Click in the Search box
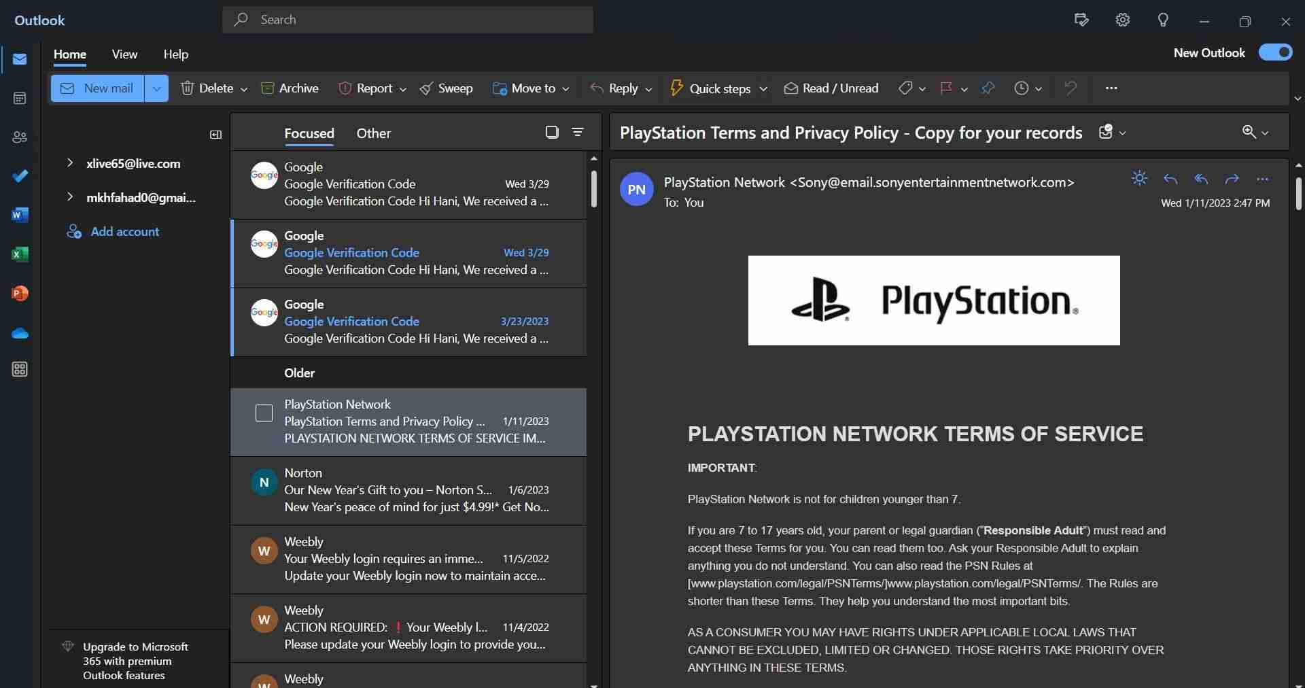 tap(408, 20)
